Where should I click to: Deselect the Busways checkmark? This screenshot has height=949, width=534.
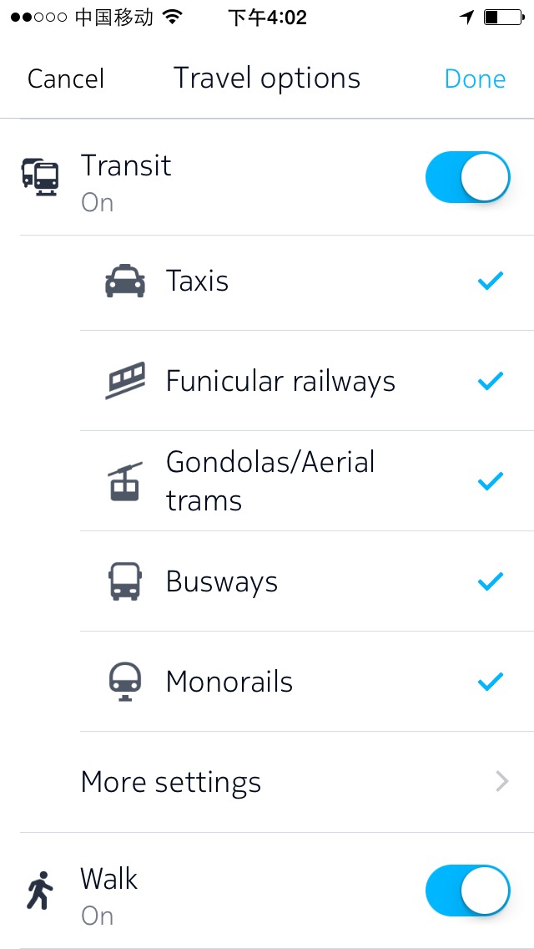[x=491, y=581]
